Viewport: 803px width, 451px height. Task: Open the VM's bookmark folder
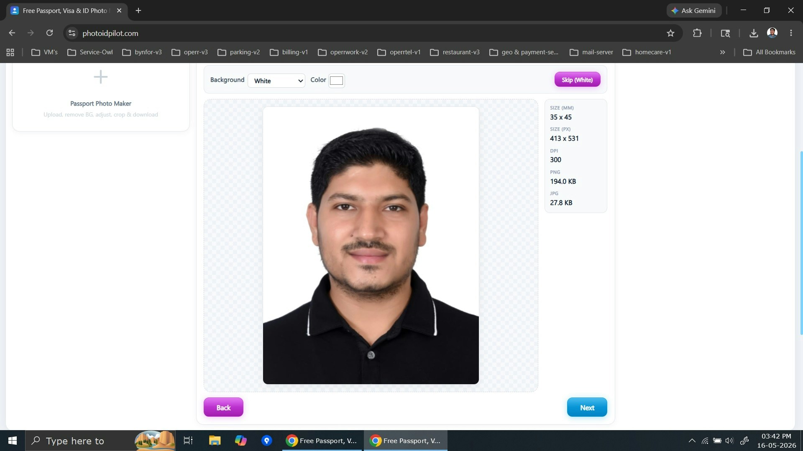44,52
